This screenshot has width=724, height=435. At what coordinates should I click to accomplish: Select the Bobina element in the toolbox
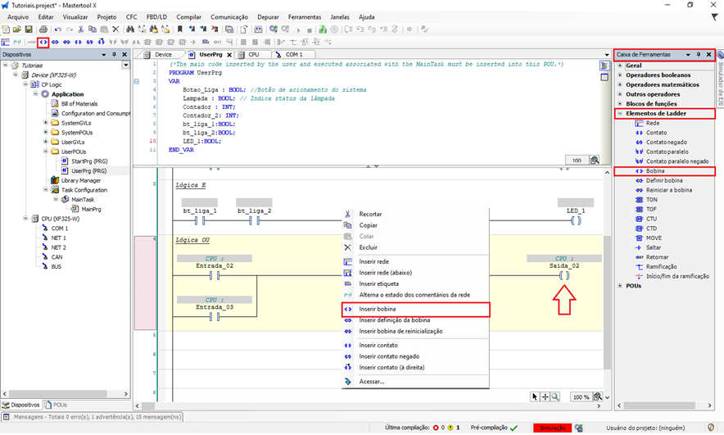click(654, 171)
